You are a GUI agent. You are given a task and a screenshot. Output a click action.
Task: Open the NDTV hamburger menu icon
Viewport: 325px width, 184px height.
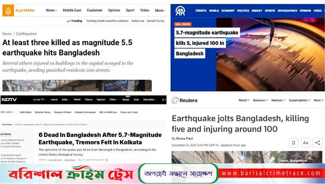pyautogui.click(x=164, y=100)
